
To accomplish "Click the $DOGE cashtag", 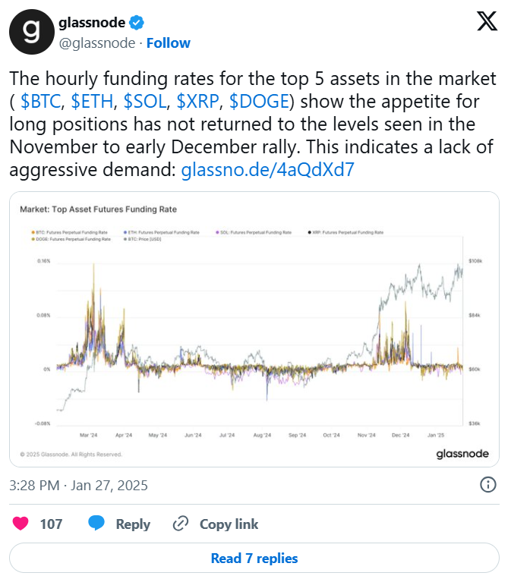I will tap(257, 102).
